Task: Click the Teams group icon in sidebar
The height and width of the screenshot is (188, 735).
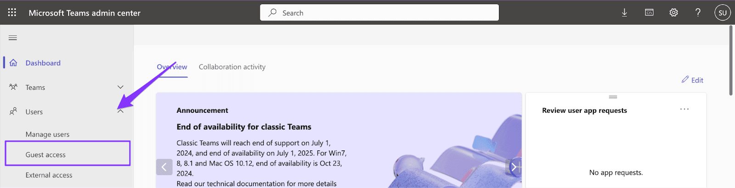Action: [x=13, y=87]
